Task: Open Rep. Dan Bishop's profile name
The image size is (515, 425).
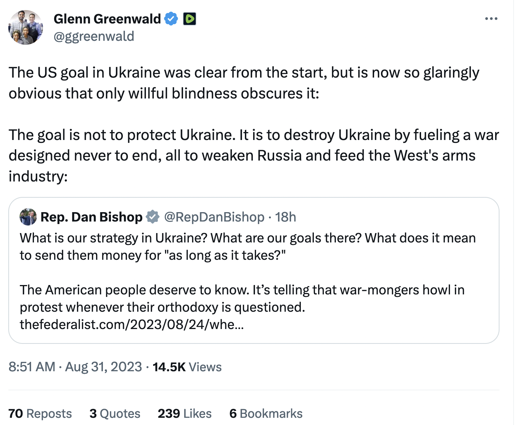Action: click(x=91, y=217)
